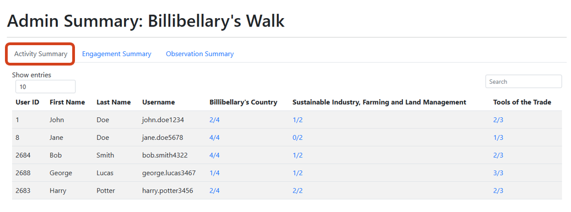The width and height of the screenshot is (571, 212).
Task: Open Bob Smith's 4/4 Billibellary's Country link
Action: [x=214, y=155]
